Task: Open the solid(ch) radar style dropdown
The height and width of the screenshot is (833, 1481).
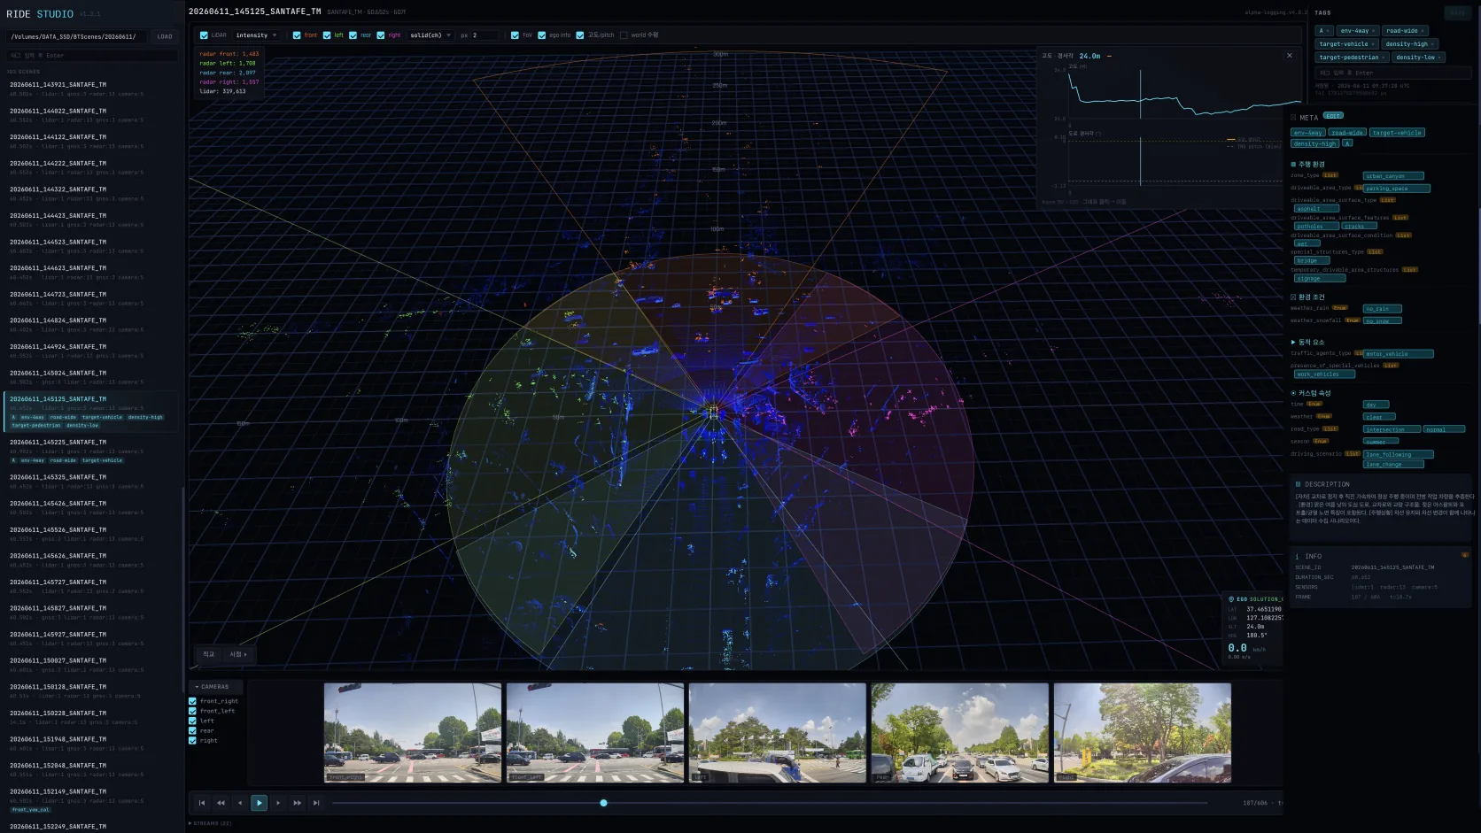Action: 431,35
